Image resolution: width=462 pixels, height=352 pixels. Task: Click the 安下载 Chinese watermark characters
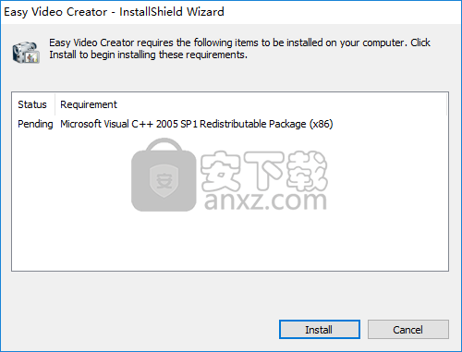pyautogui.click(x=264, y=170)
